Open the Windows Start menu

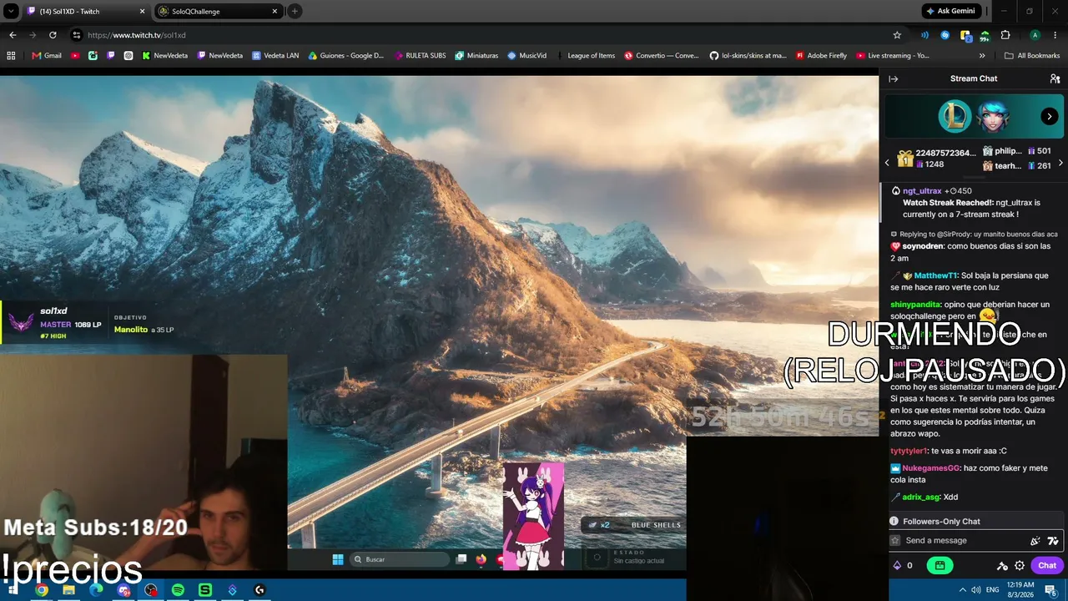pos(13,590)
